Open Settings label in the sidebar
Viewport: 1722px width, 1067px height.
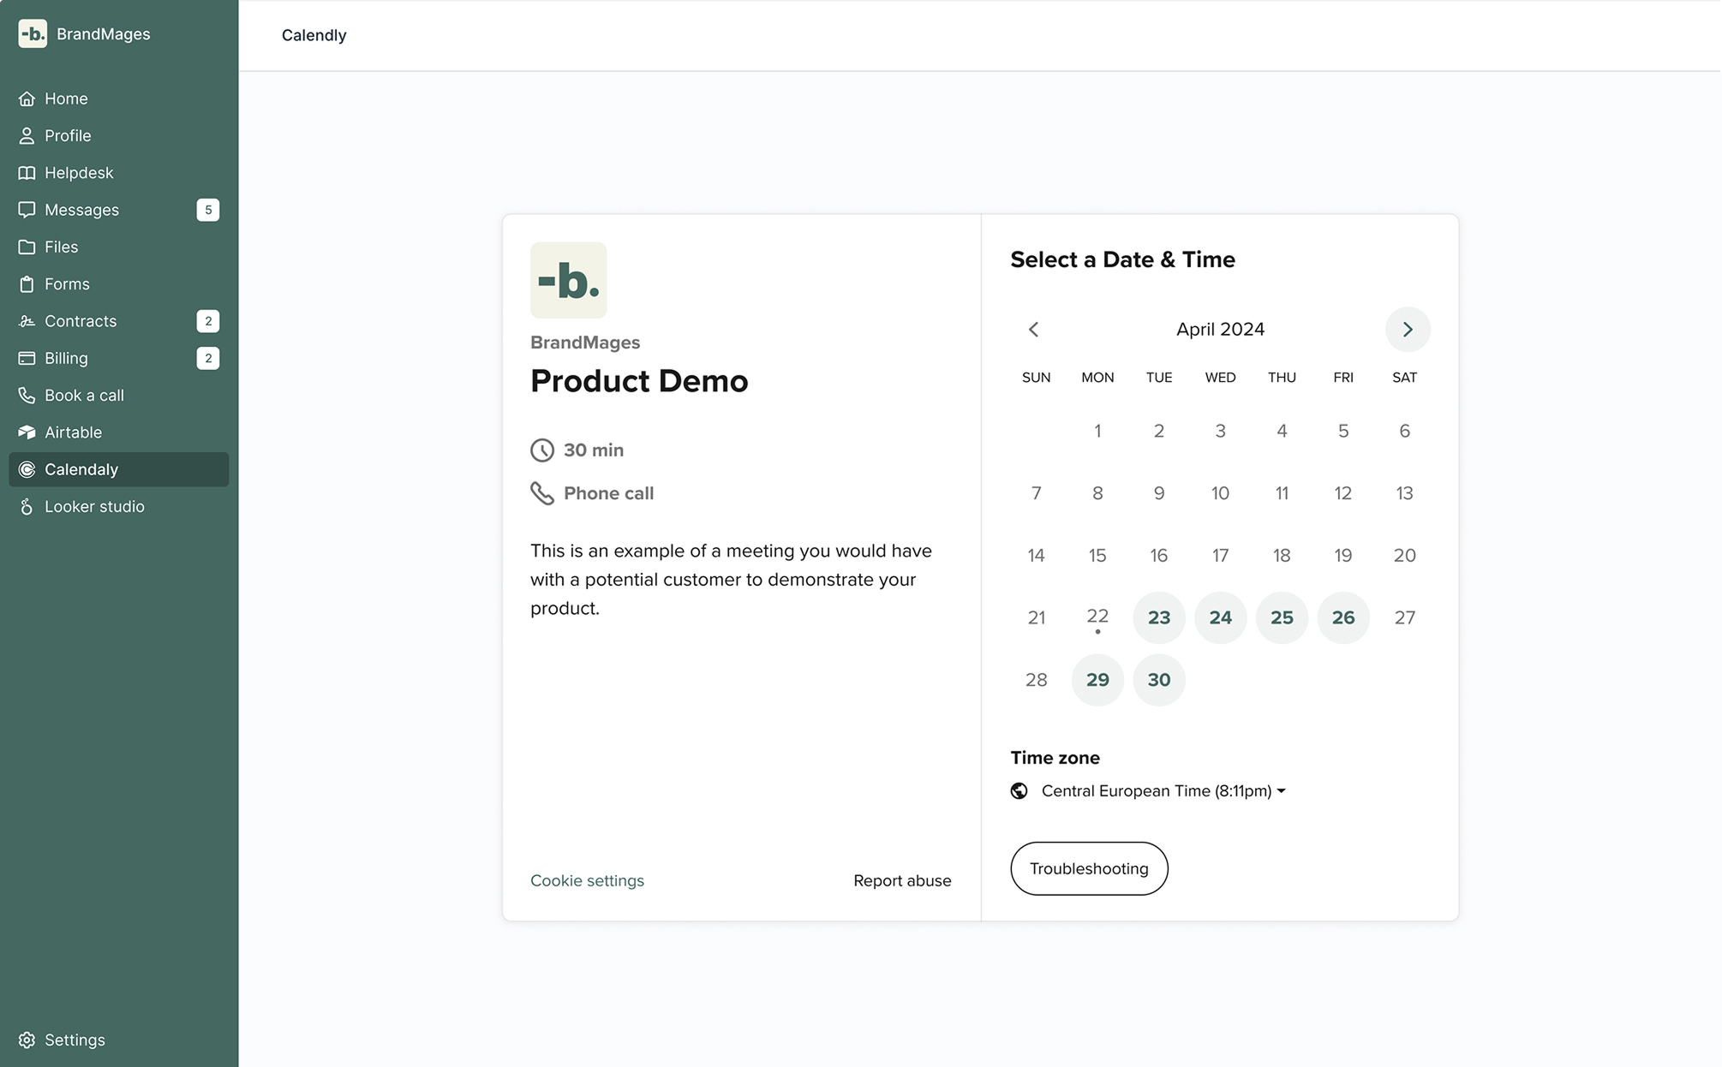(x=75, y=1040)
